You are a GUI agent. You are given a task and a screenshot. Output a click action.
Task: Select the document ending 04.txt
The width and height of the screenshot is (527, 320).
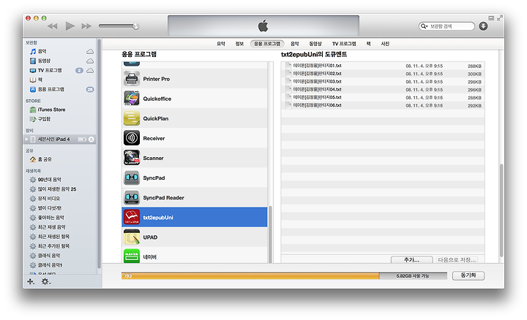click(383, 90)
